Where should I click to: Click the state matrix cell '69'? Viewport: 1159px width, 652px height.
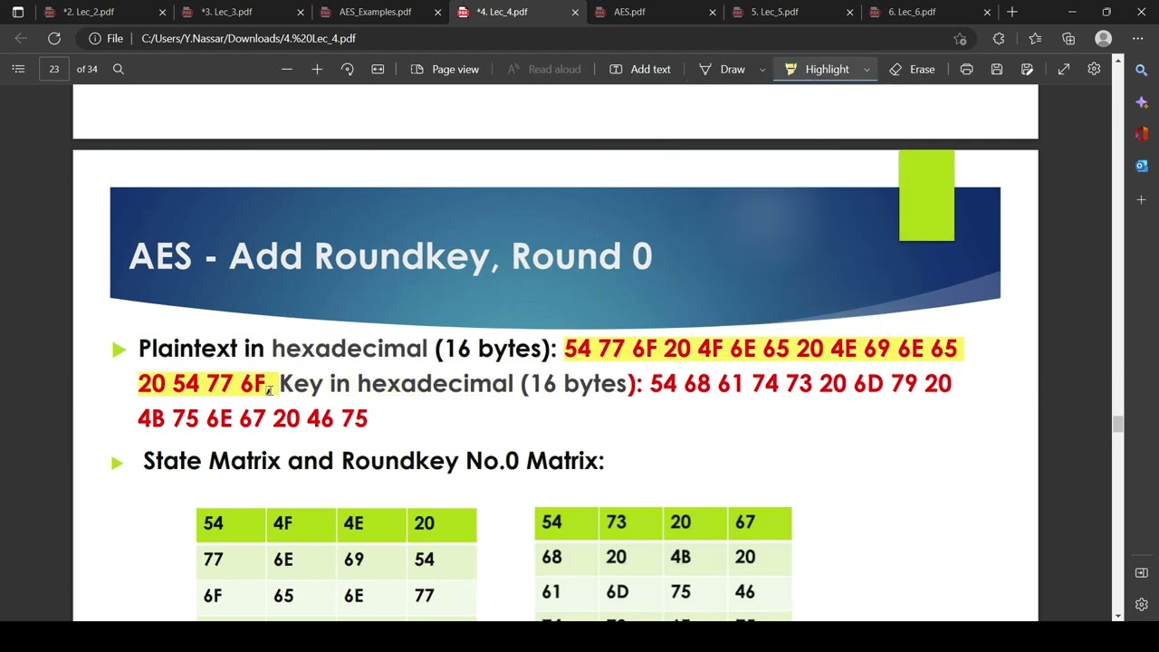click(354, 560)
